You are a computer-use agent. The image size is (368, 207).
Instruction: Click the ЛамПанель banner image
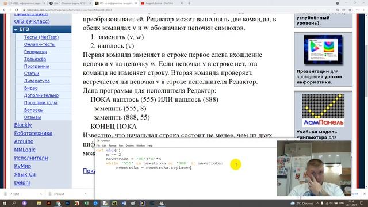[323, 110]
